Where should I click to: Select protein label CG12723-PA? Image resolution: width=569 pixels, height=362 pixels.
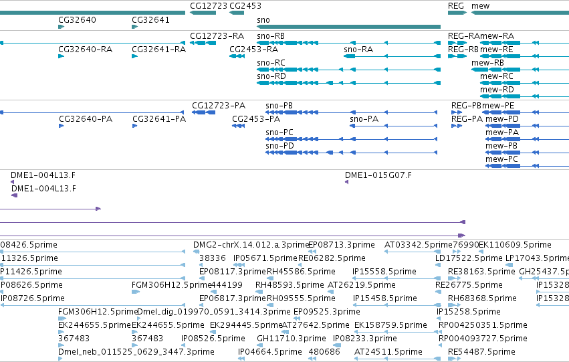[x=219, y=106]
